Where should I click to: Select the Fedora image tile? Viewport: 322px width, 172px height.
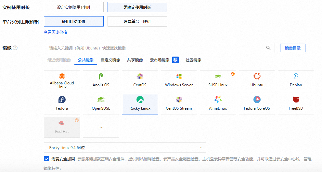(62, 104)
